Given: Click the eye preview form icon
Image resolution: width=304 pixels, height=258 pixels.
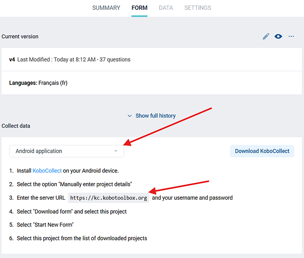Looking at the screenshot, I should click(x=278, y=36).
